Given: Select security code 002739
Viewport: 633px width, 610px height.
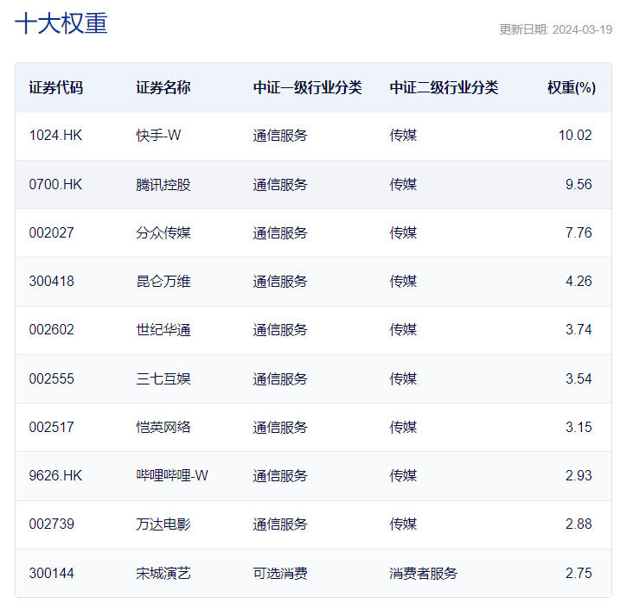Looking at the screenshot, I should click(x=52, y=524).
